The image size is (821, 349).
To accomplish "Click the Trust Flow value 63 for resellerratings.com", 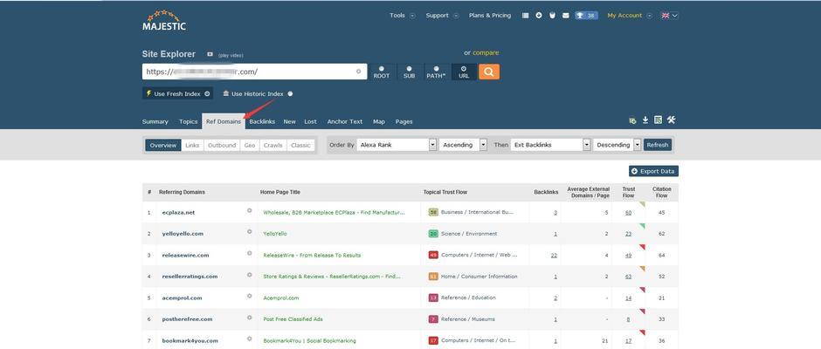I will [x=628, y=277].
